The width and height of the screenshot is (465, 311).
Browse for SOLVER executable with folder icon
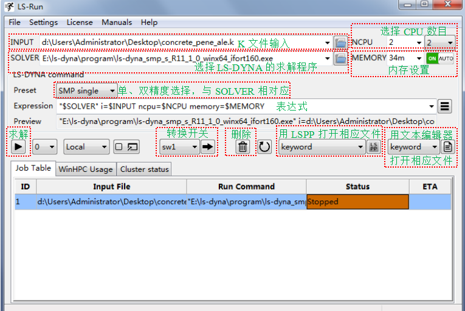341,58
